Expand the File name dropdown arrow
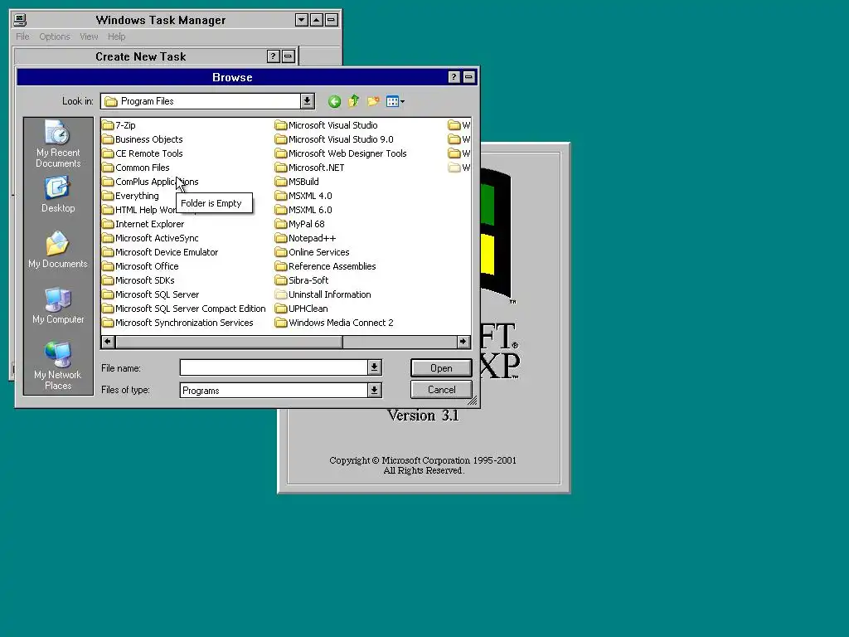Screen dimensions: 849x637 click(374, 367)
